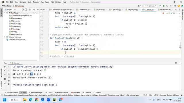Open Chrome from taskbar
Viewport: 184px width, 103px height.
click(x=37, y=100)
